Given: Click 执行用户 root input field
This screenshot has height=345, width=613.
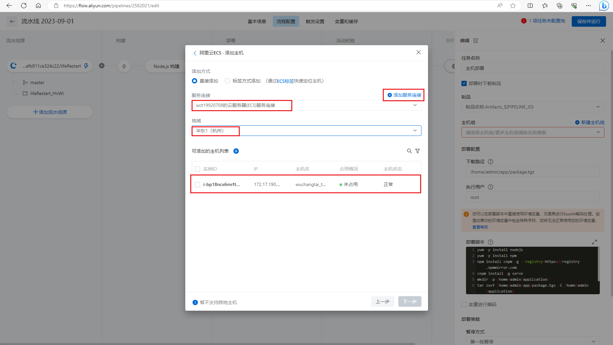Looking at the screenshot, I should (533, 197).
